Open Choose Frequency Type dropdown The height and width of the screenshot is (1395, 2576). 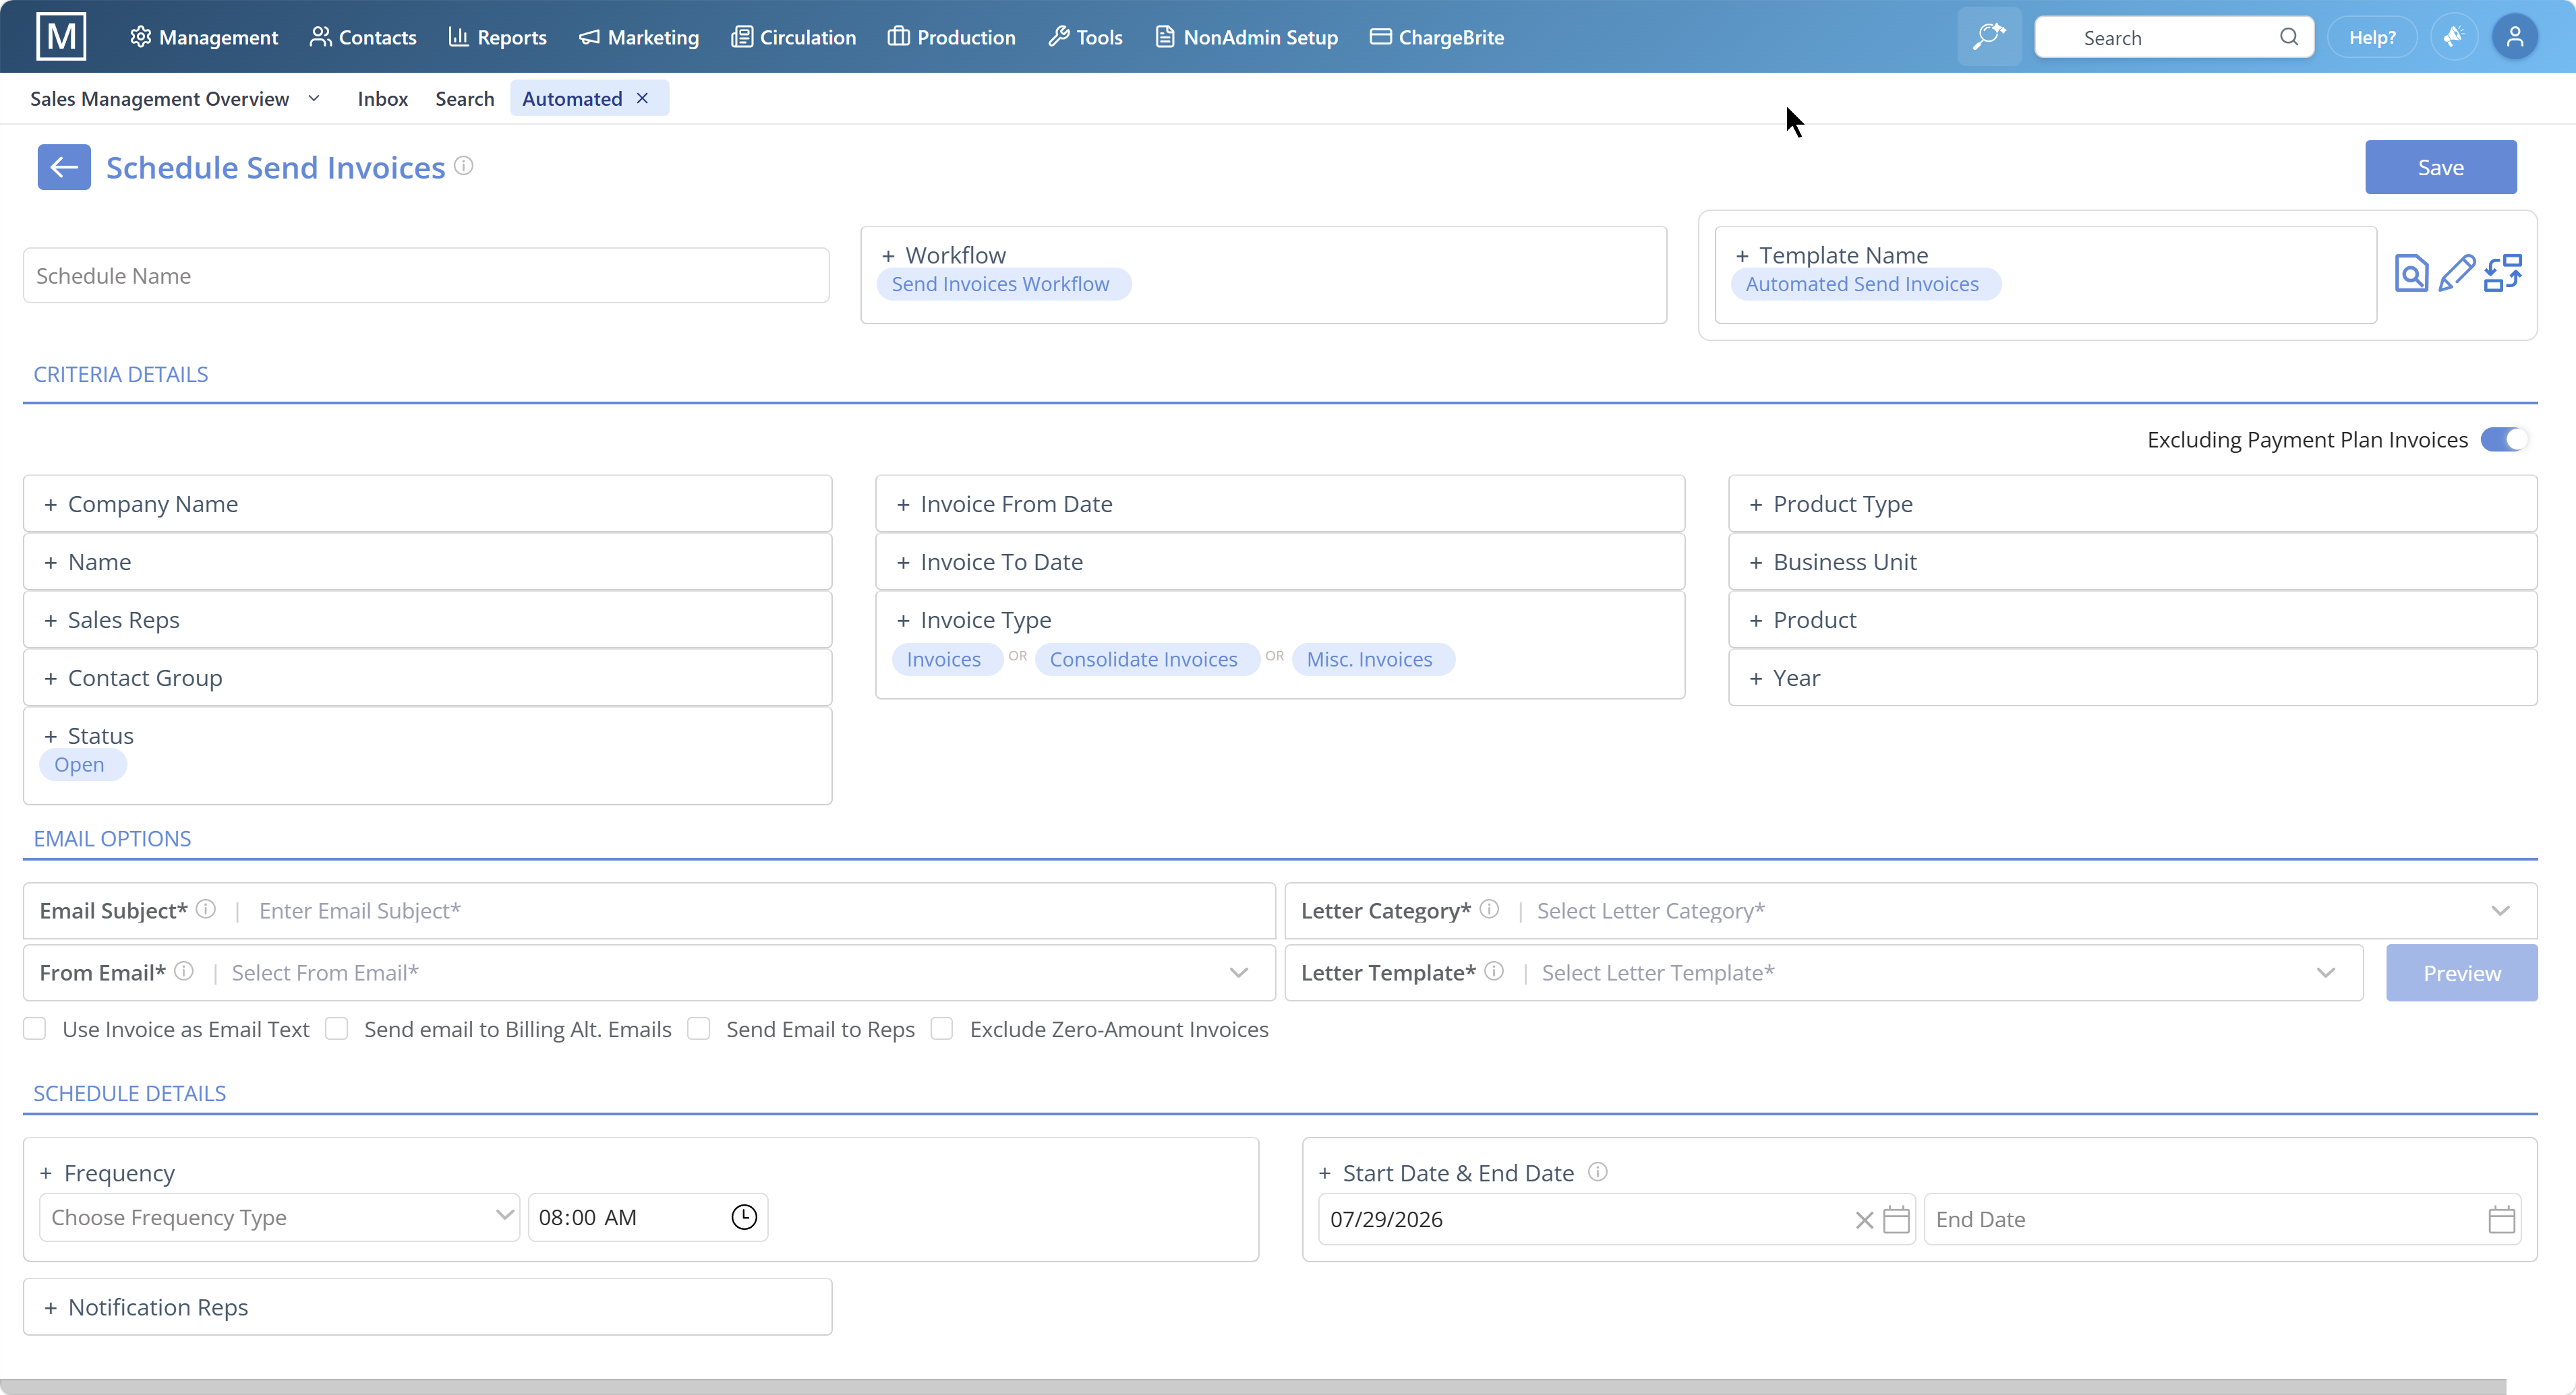pyautogui.click(x=279, y=1217)
